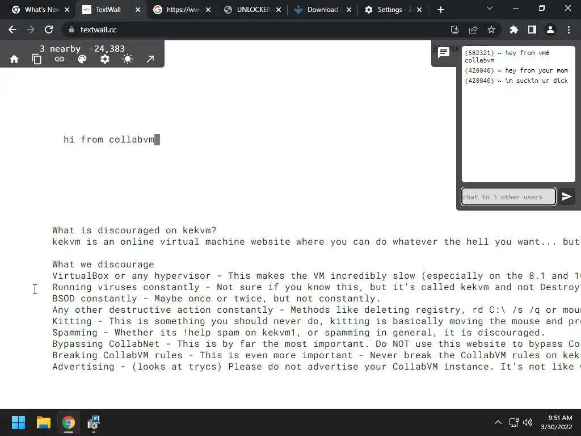The image size is (581, 436).
Task: Click Chrome icon in taskbar
Action: pos(69,422)
